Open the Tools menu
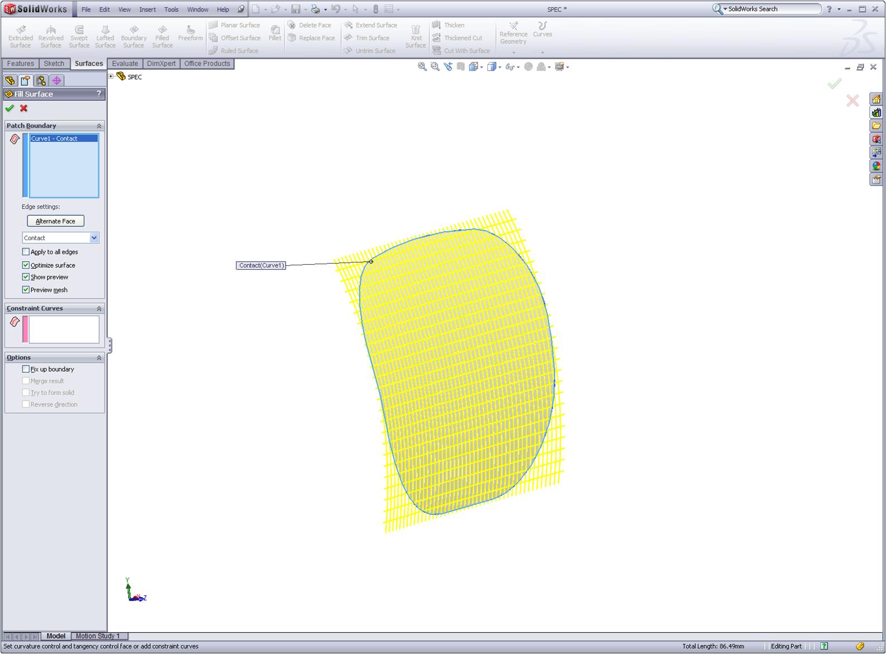886x654 pixels. [172, 9]
